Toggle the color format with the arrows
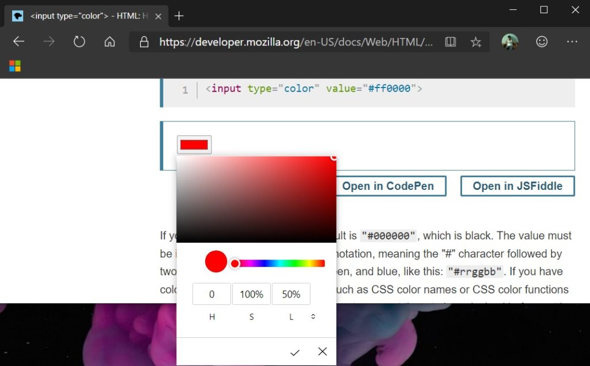Viewport: 590px width, 366px height. pyautogui.click(x=312, y=316)
